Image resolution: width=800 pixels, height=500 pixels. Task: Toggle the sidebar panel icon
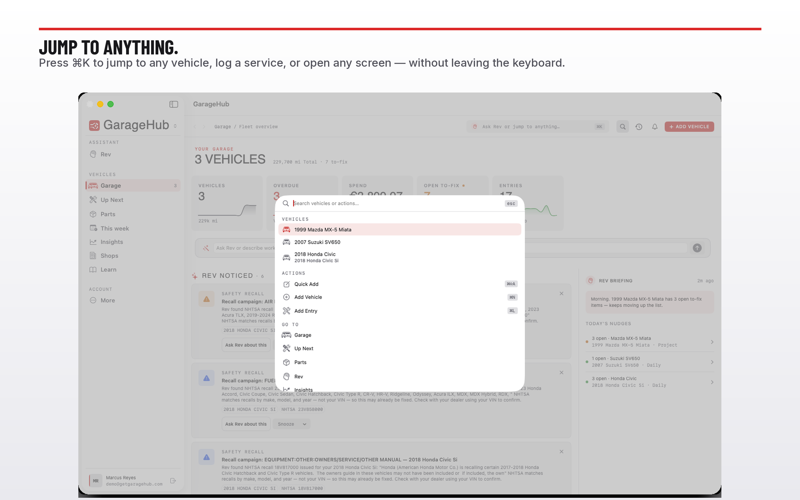point(174,104)
